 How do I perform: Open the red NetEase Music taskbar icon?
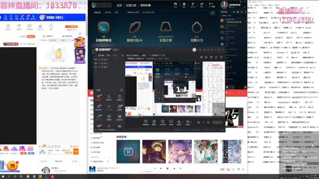(x=52, y=177)
